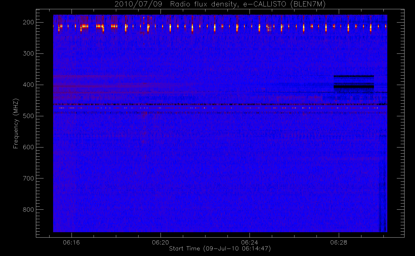Click the Frequency (MHZ) axis label

[16, 123]
